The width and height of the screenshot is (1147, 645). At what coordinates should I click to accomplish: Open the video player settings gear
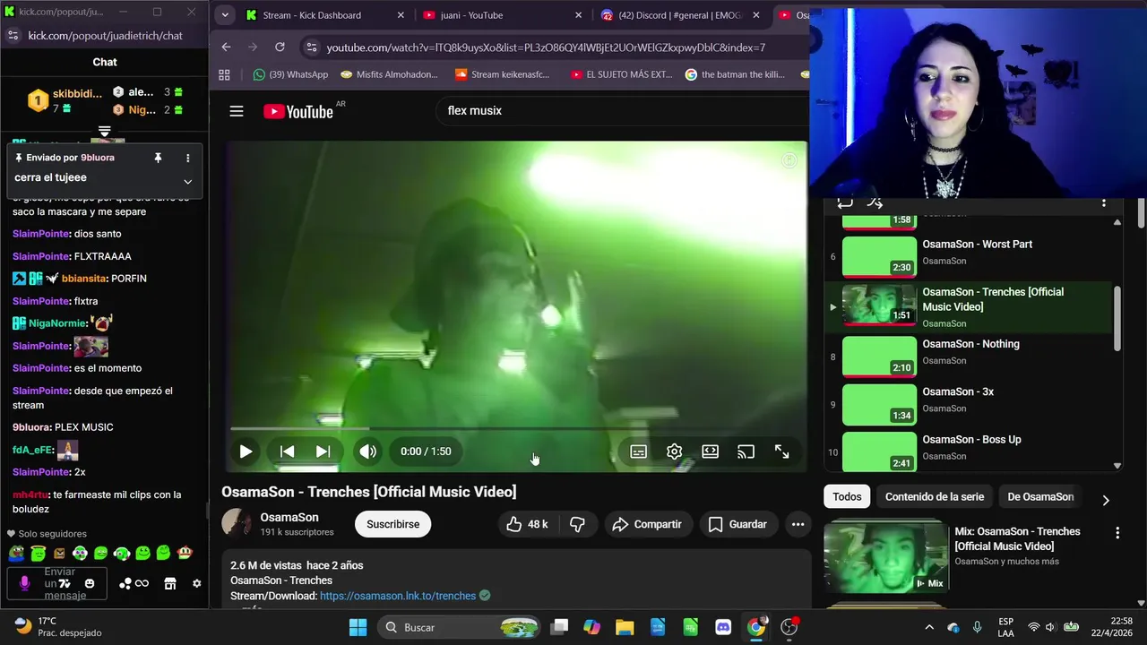pyautogui.click(x=675, y=451)
